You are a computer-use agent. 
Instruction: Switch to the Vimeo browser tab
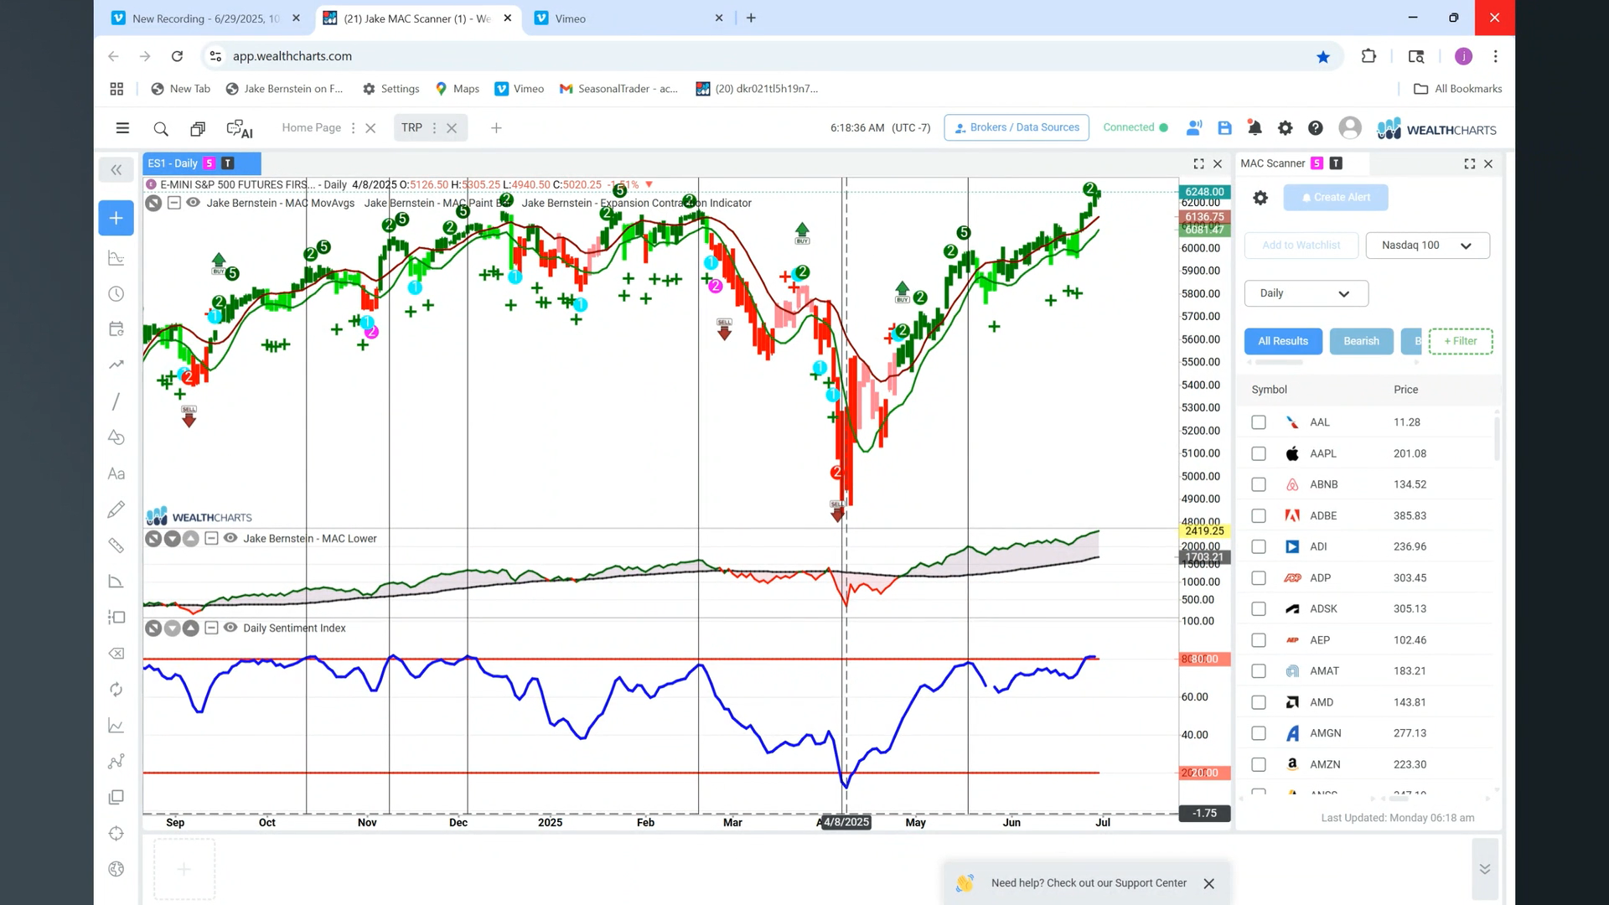[x=629, y=18]
